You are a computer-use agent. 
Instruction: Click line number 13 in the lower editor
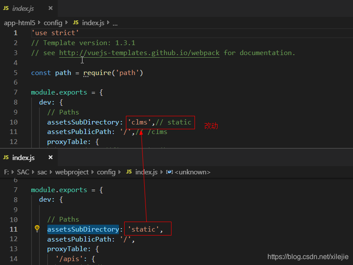coord(13,249)
